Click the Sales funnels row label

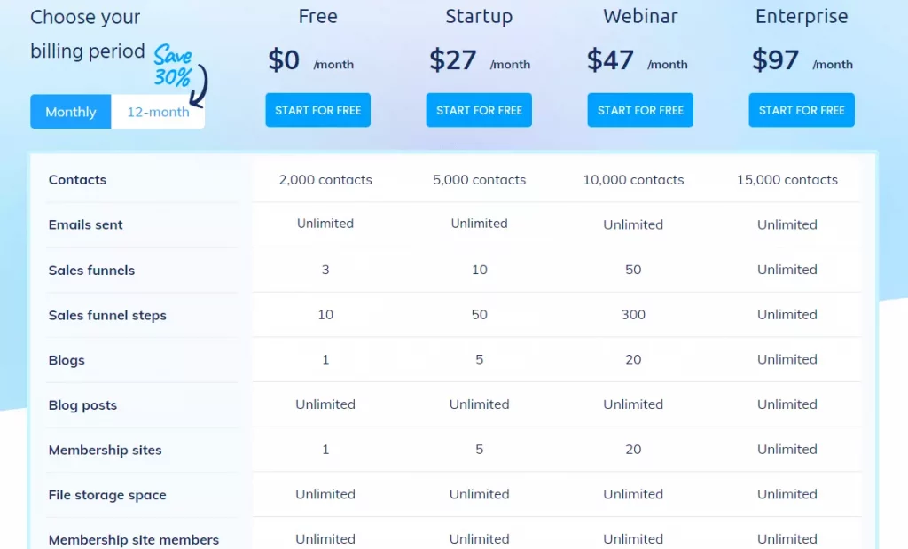point(91,270)
